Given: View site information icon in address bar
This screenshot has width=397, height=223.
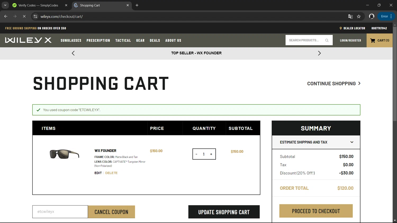Looking at the screenshot, I should coord(35,16).
